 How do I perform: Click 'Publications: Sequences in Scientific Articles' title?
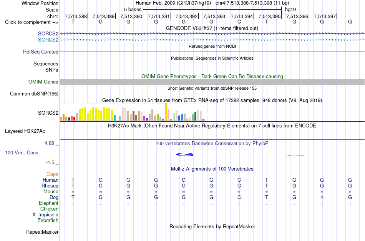point(212,58)
